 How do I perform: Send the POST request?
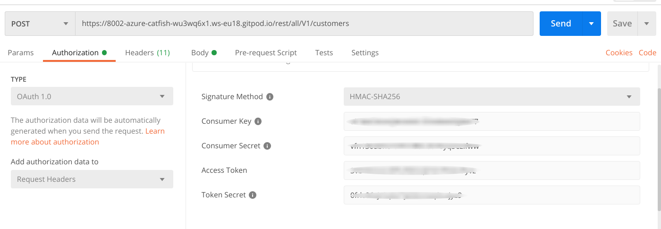561,24
